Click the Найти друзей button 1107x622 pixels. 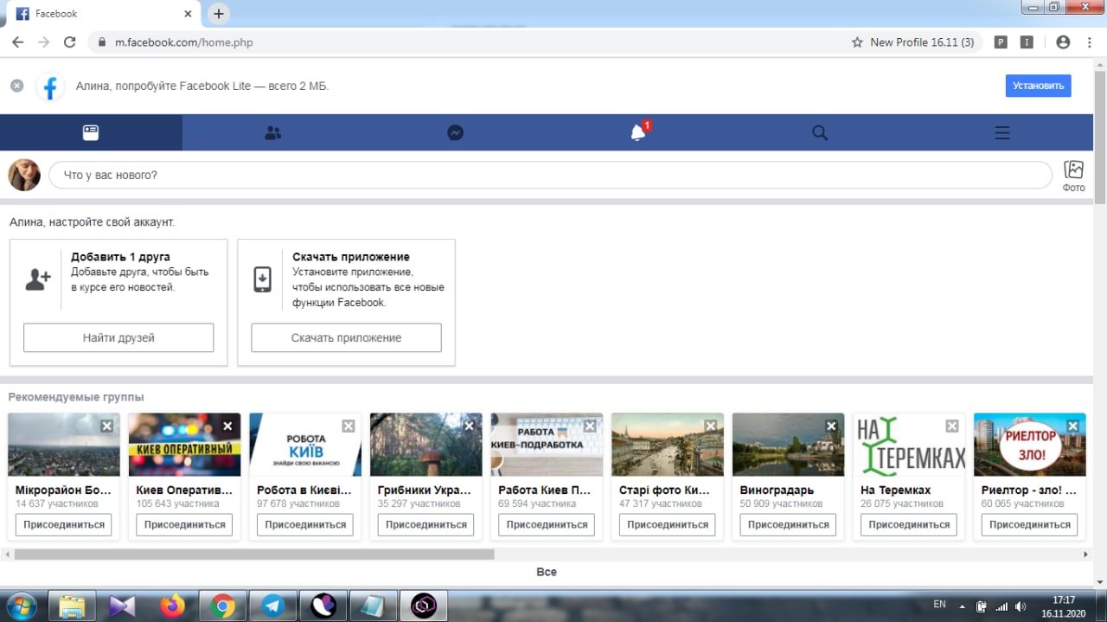(118, 337)
